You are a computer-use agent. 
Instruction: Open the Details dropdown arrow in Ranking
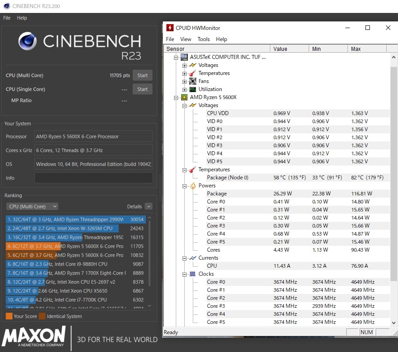tap(149, 206)
